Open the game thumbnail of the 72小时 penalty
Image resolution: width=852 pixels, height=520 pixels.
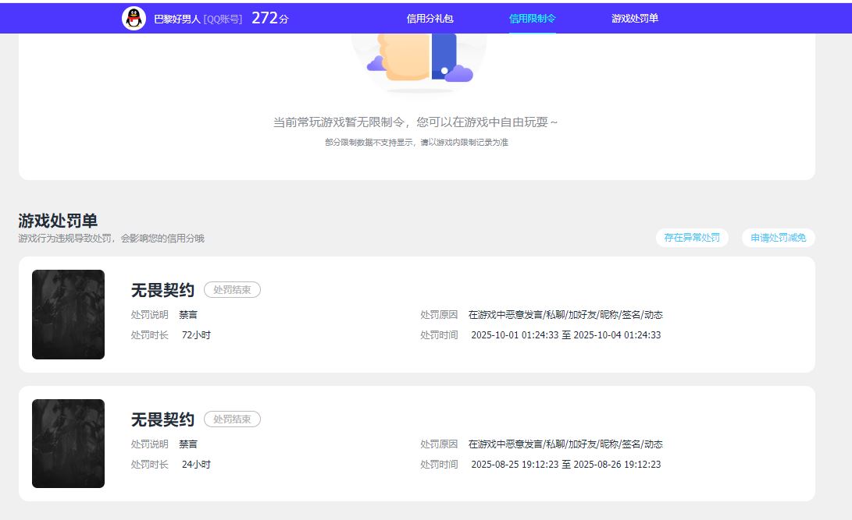coord(68,314)
